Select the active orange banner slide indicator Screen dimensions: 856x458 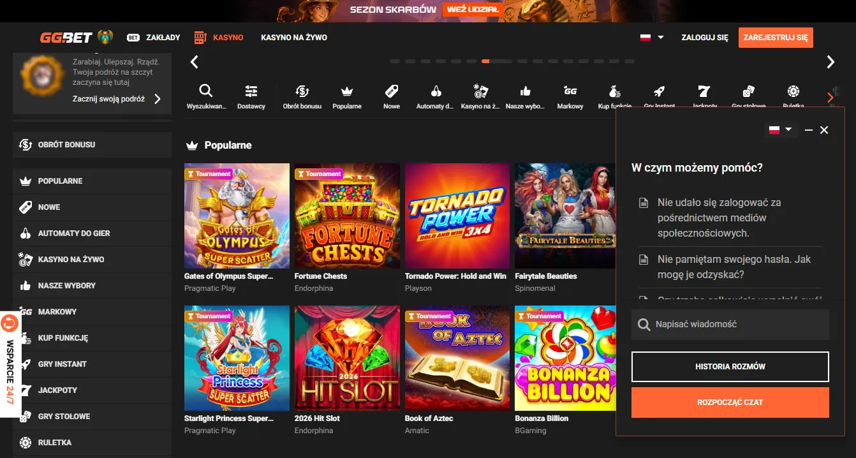pos(497,61)
